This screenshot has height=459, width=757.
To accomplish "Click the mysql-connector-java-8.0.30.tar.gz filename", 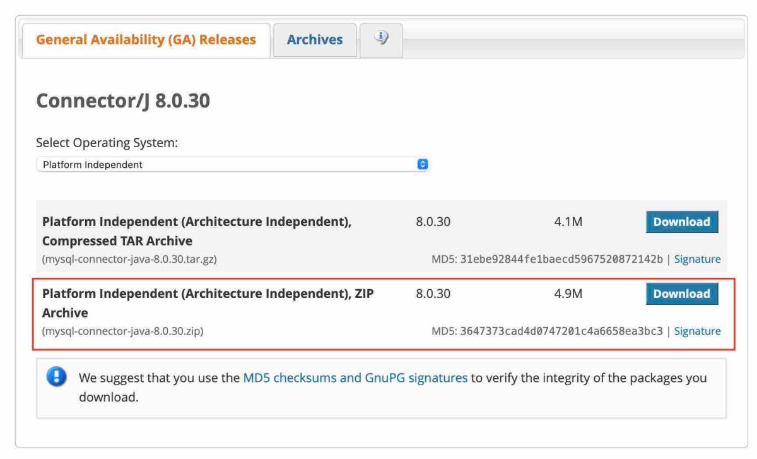I will pyautogui.click(x=129, y=259).
